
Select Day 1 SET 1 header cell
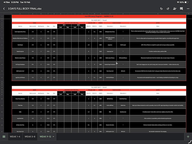(64, 25)
